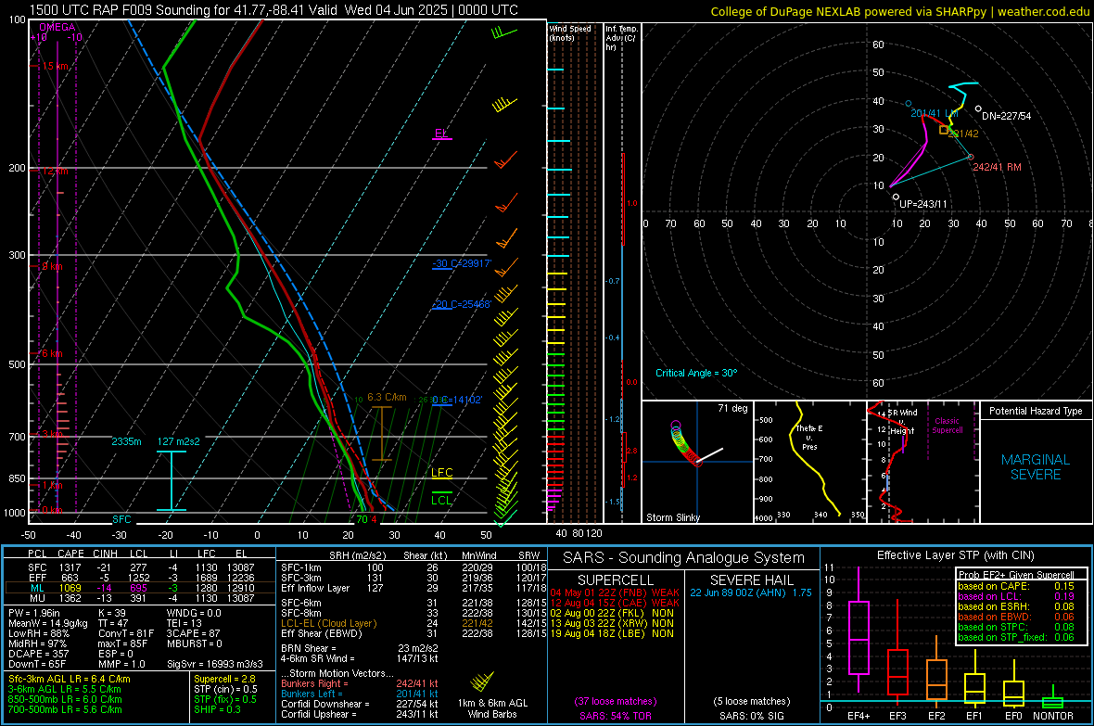This screenshot has width=1094, height=726.
Task: Click the DN=227/54 hodograph label
Action: pos(1006,116)
